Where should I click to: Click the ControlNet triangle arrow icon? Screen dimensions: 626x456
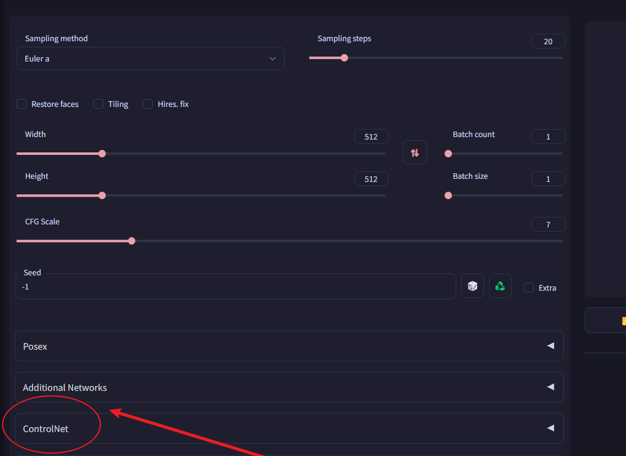tap(550, 428)
